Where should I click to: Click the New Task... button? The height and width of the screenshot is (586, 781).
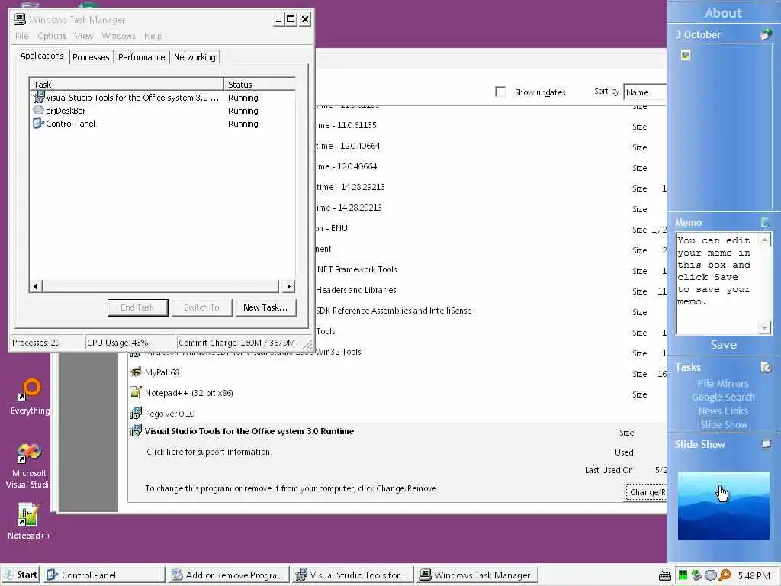[x=265, y=307]
